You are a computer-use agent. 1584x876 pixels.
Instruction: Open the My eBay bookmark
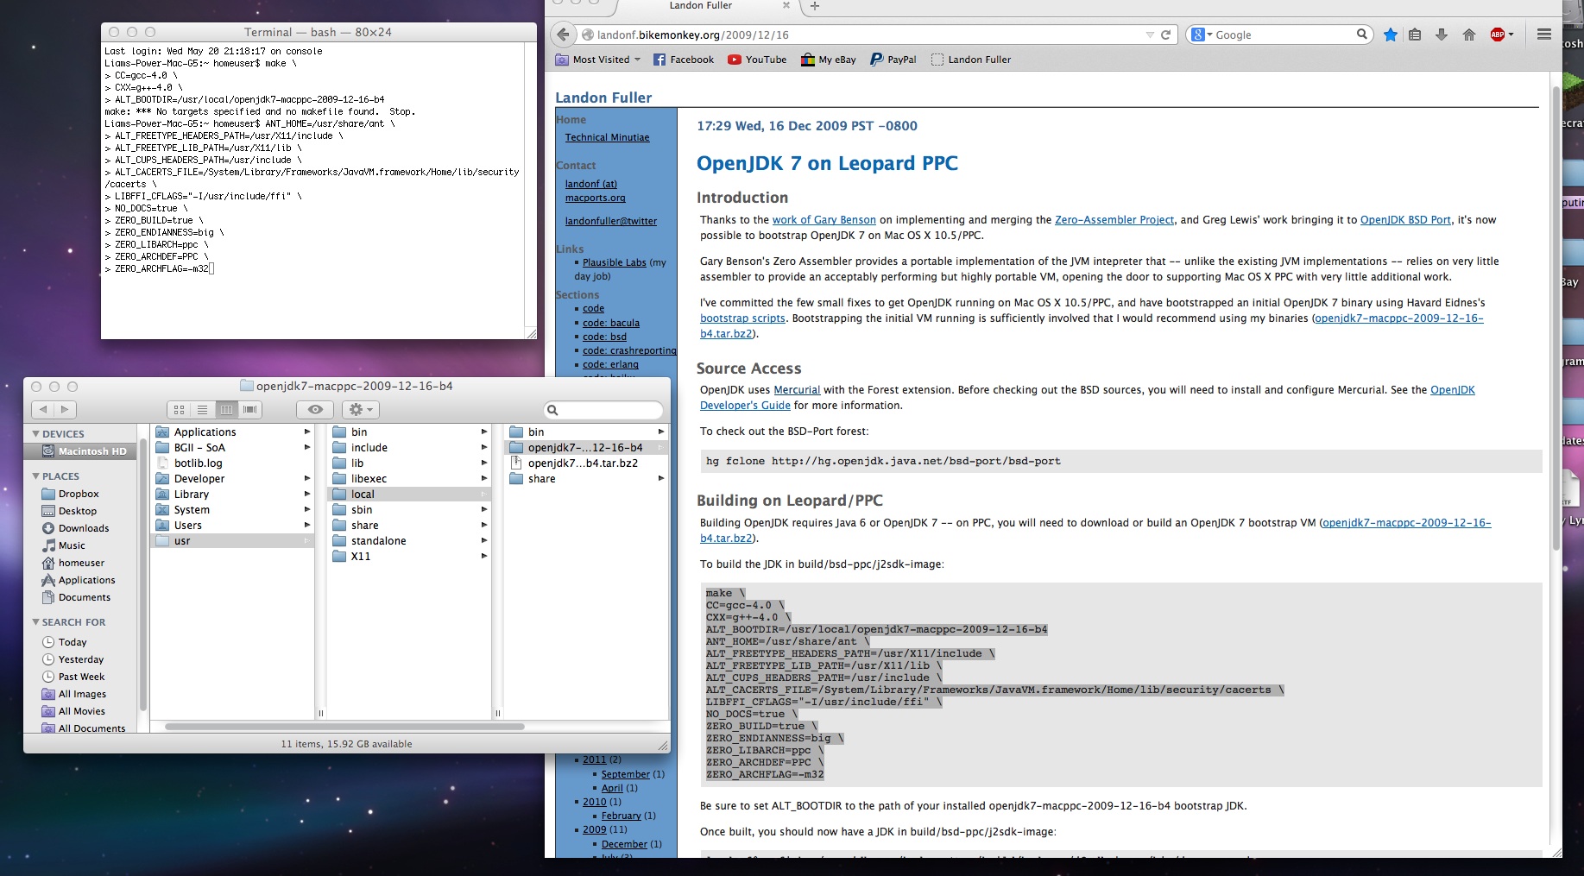[828, 60]
